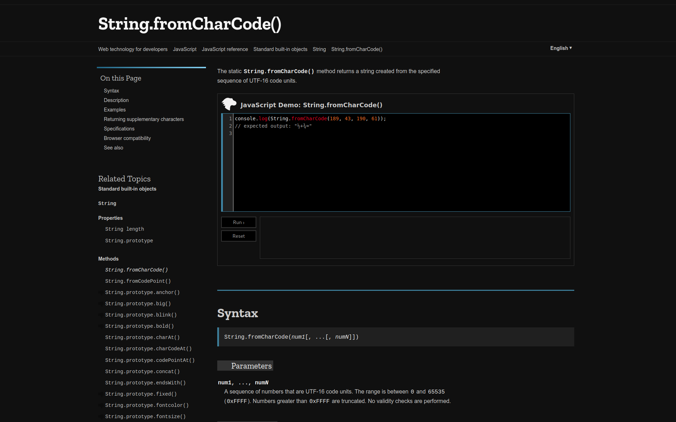Open String.prototype.charAt() method page
Screen dimensions: 676x422
click(x=142, y=337)
